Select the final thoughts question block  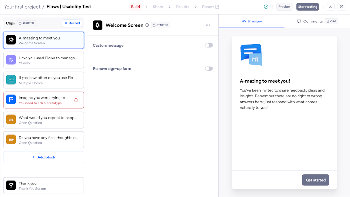(43, 140)
